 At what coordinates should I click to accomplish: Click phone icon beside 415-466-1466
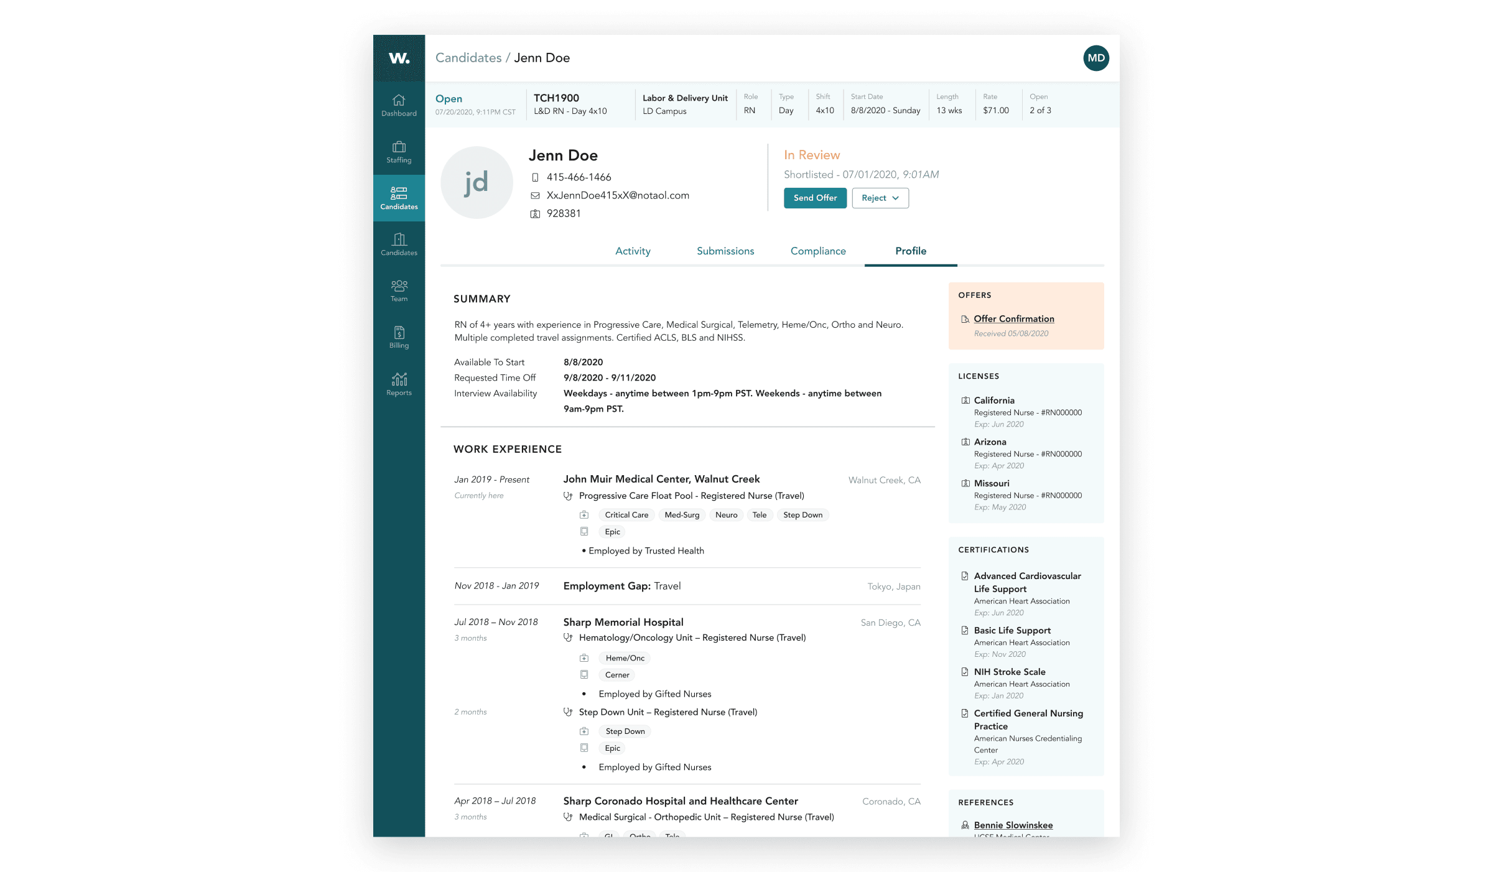(x=535, y=177)
